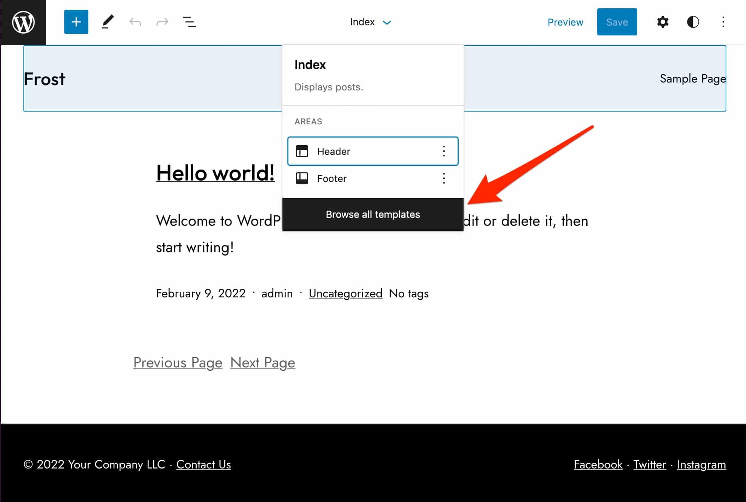Open the List View icon
The image size is (746, 502).
189,21
